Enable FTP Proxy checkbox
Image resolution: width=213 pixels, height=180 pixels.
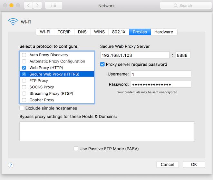(24, 81)
